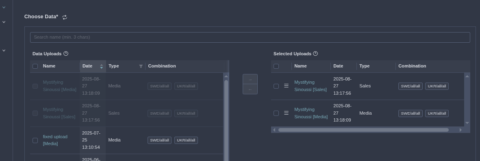
Task: Click Selected Uploads horizontal scrollbar thumb
Action: 363,130
